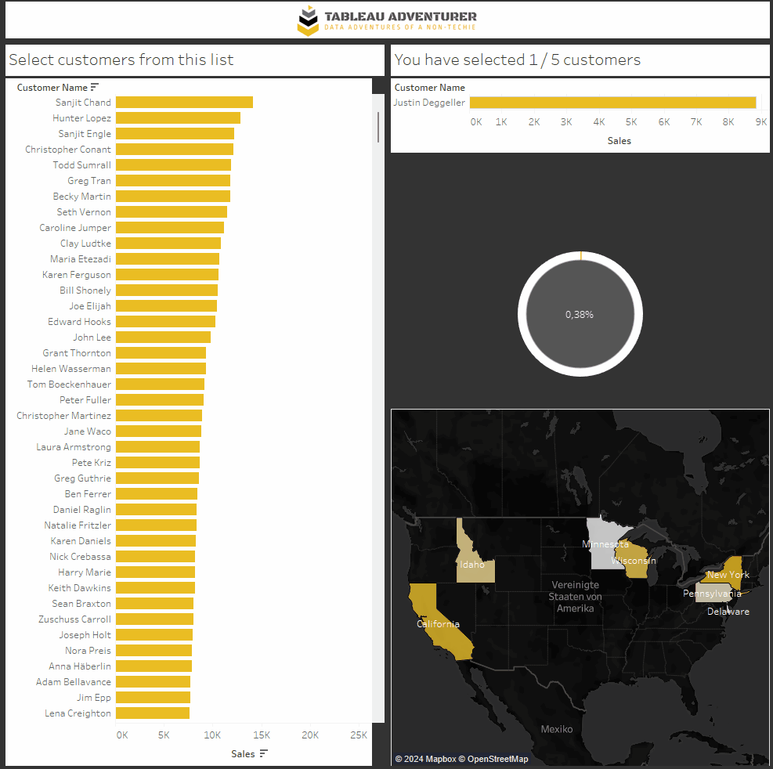Screen dimensions: 773x769
Task: Select customer name Greg Tran
Action: (x=88, y=181)
